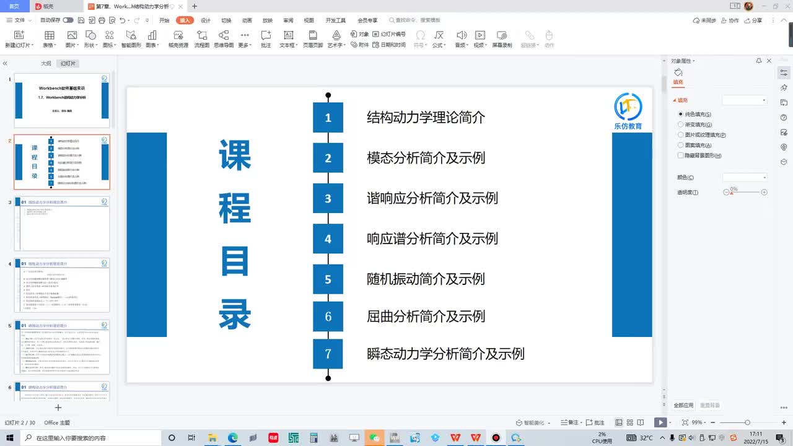Click the Picture (图片) insert icon
The height and width of the screenshot is (446, 793).
(72, 35)
